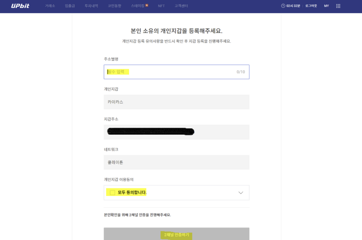Open the apps grid menu icon
This screenshot has height=240, width=362.
point(338,6)
